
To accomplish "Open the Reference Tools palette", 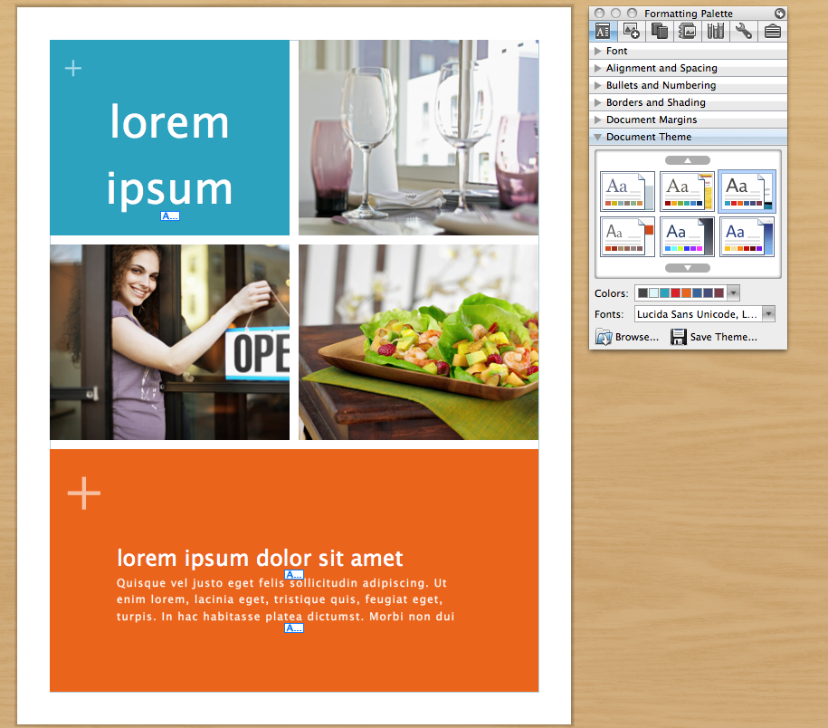I will (x=715, y=30).
